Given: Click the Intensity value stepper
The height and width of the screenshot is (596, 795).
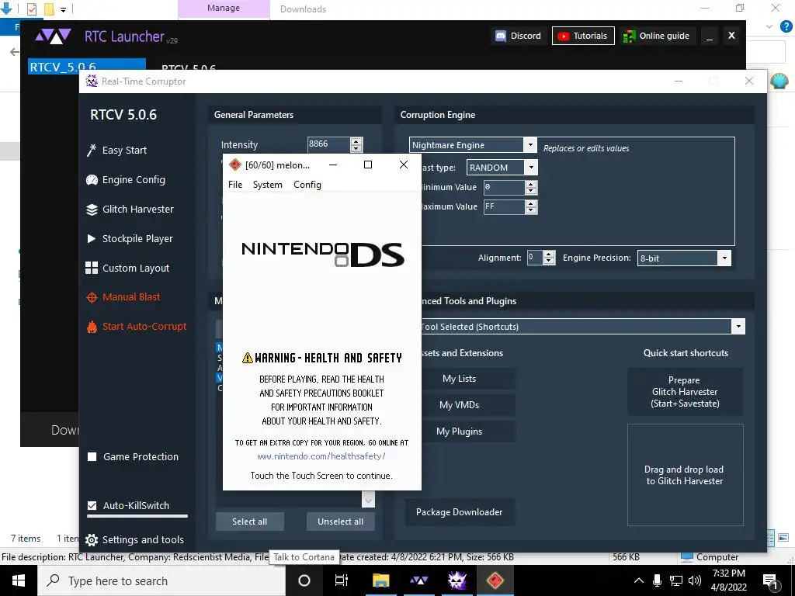Looking at the screenshot, I should [x=356, y=144].
